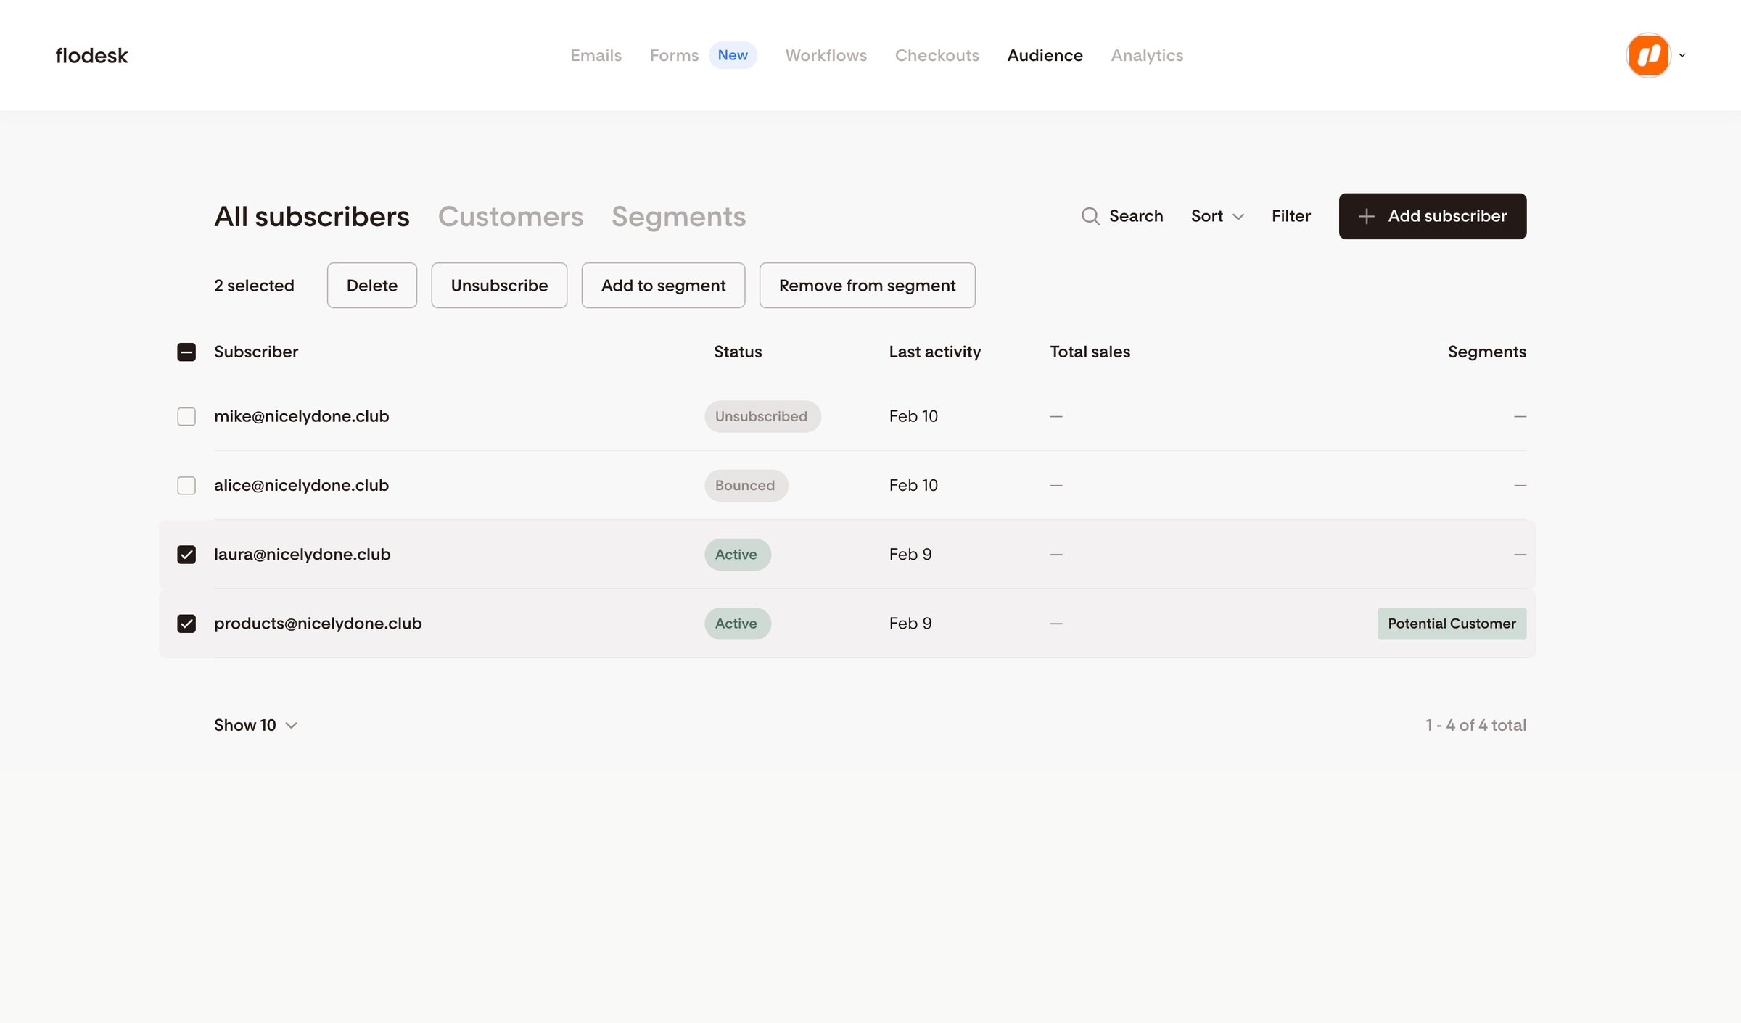The image size is (1741, 1023).
Task: Uncheck the laura@nicelydone.club checkbox
Action: point(186,555)
